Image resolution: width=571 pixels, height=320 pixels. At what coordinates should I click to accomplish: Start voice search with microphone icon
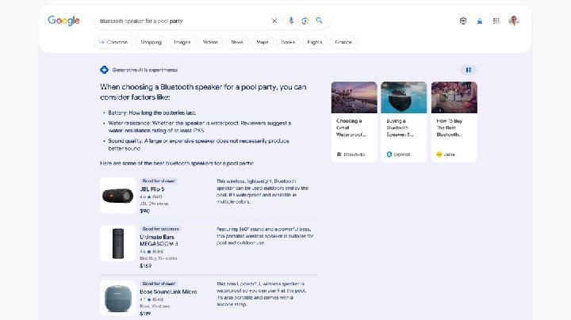click(291, 21)
